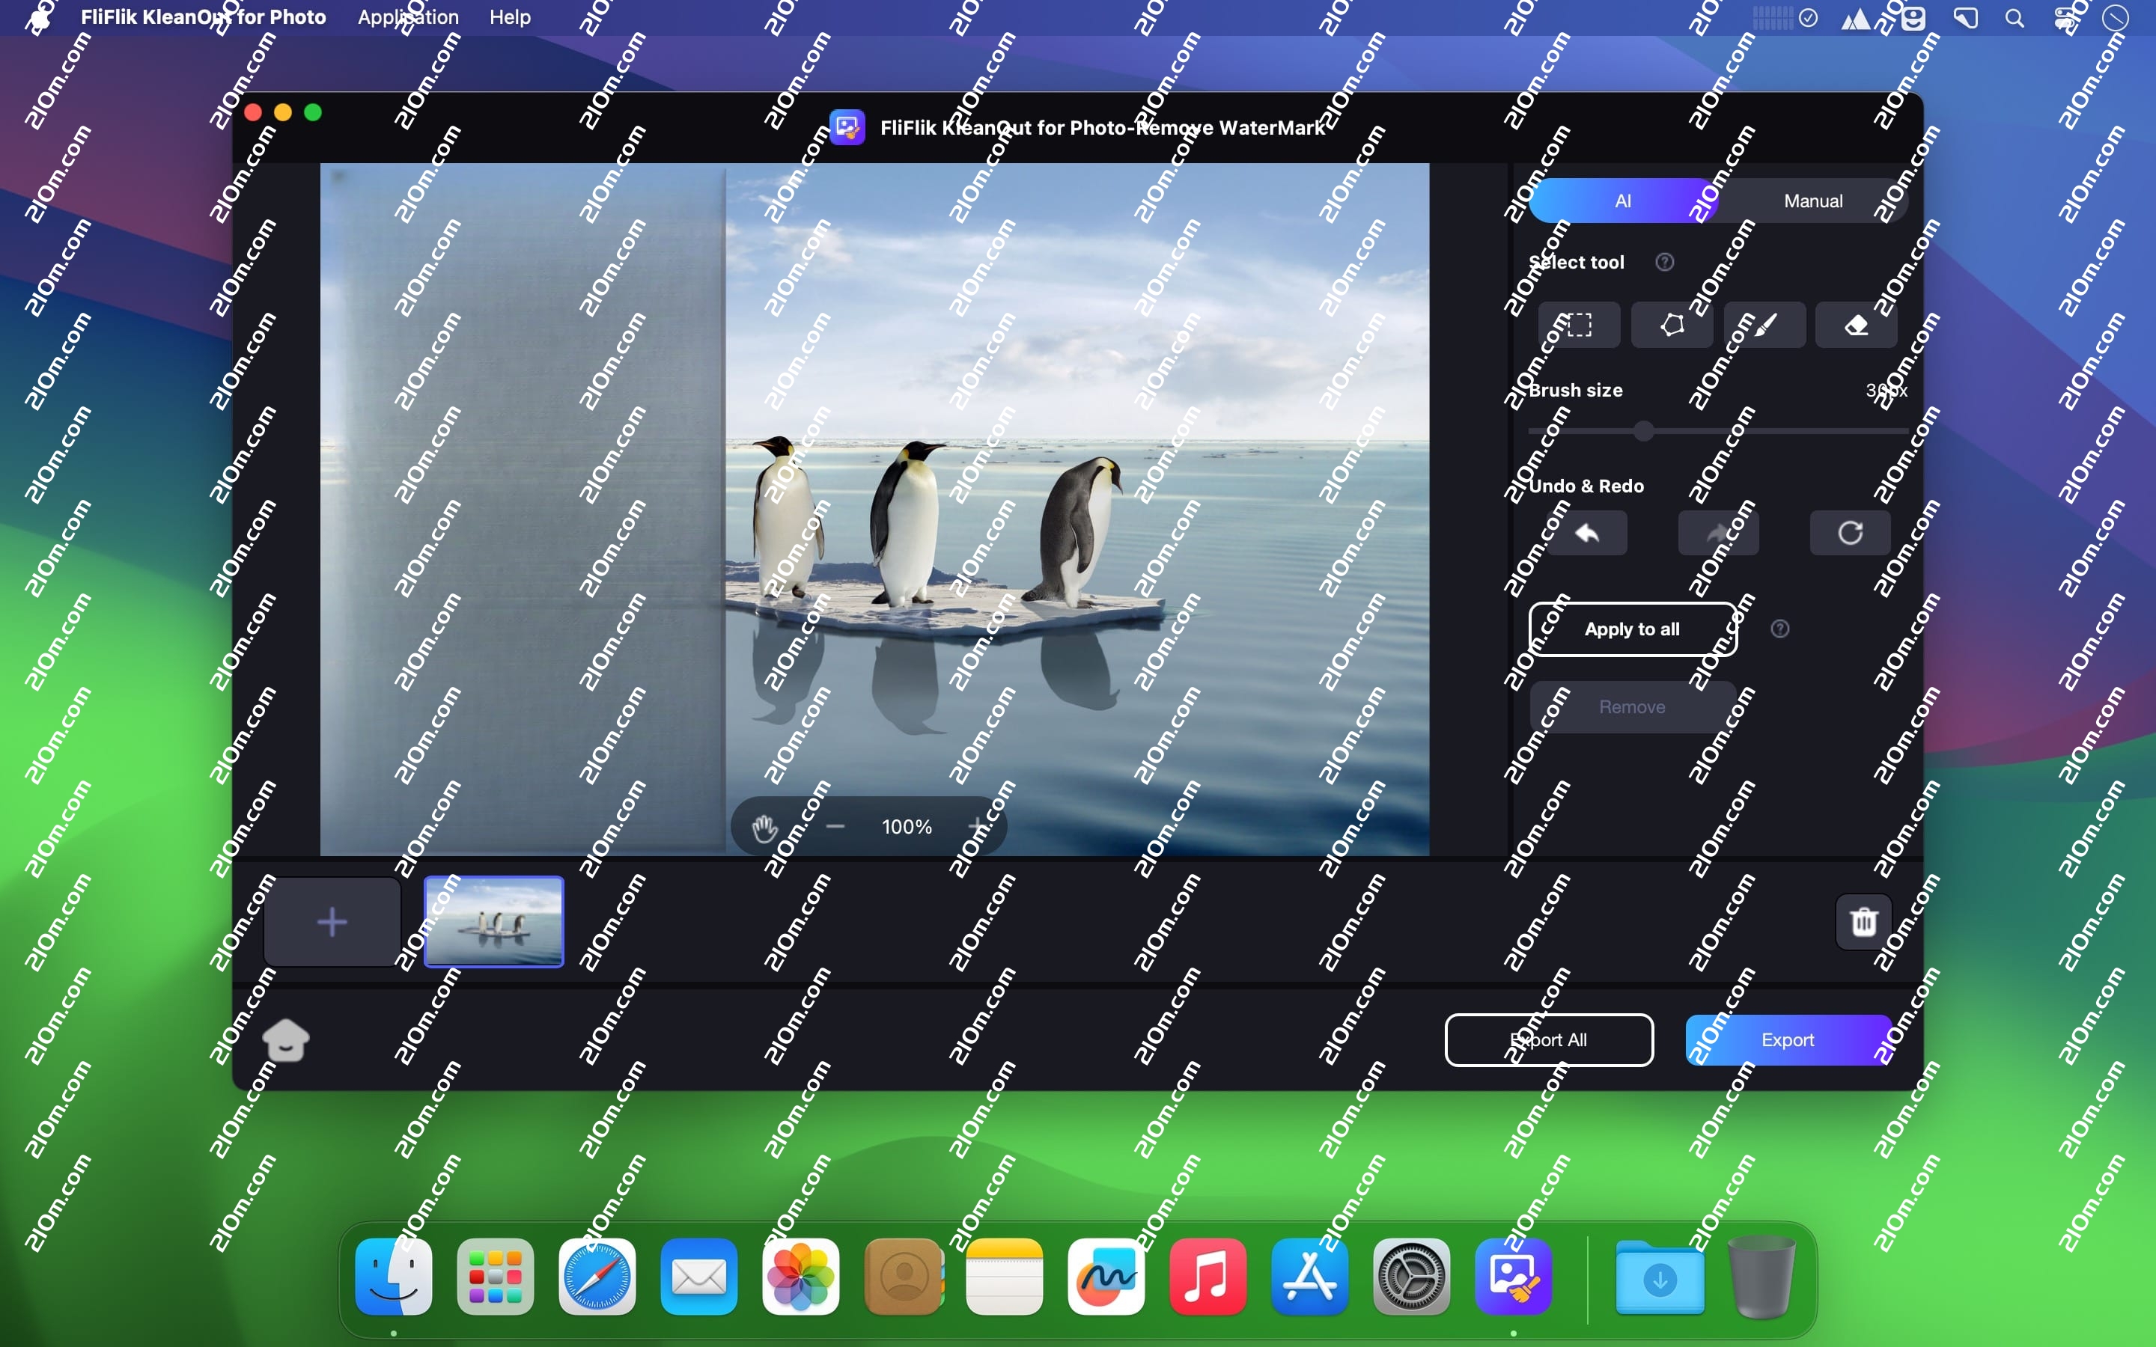This screenshot has width=2156, height=1347.
Task: Select the brush tool
Action: coord(1764,324)
